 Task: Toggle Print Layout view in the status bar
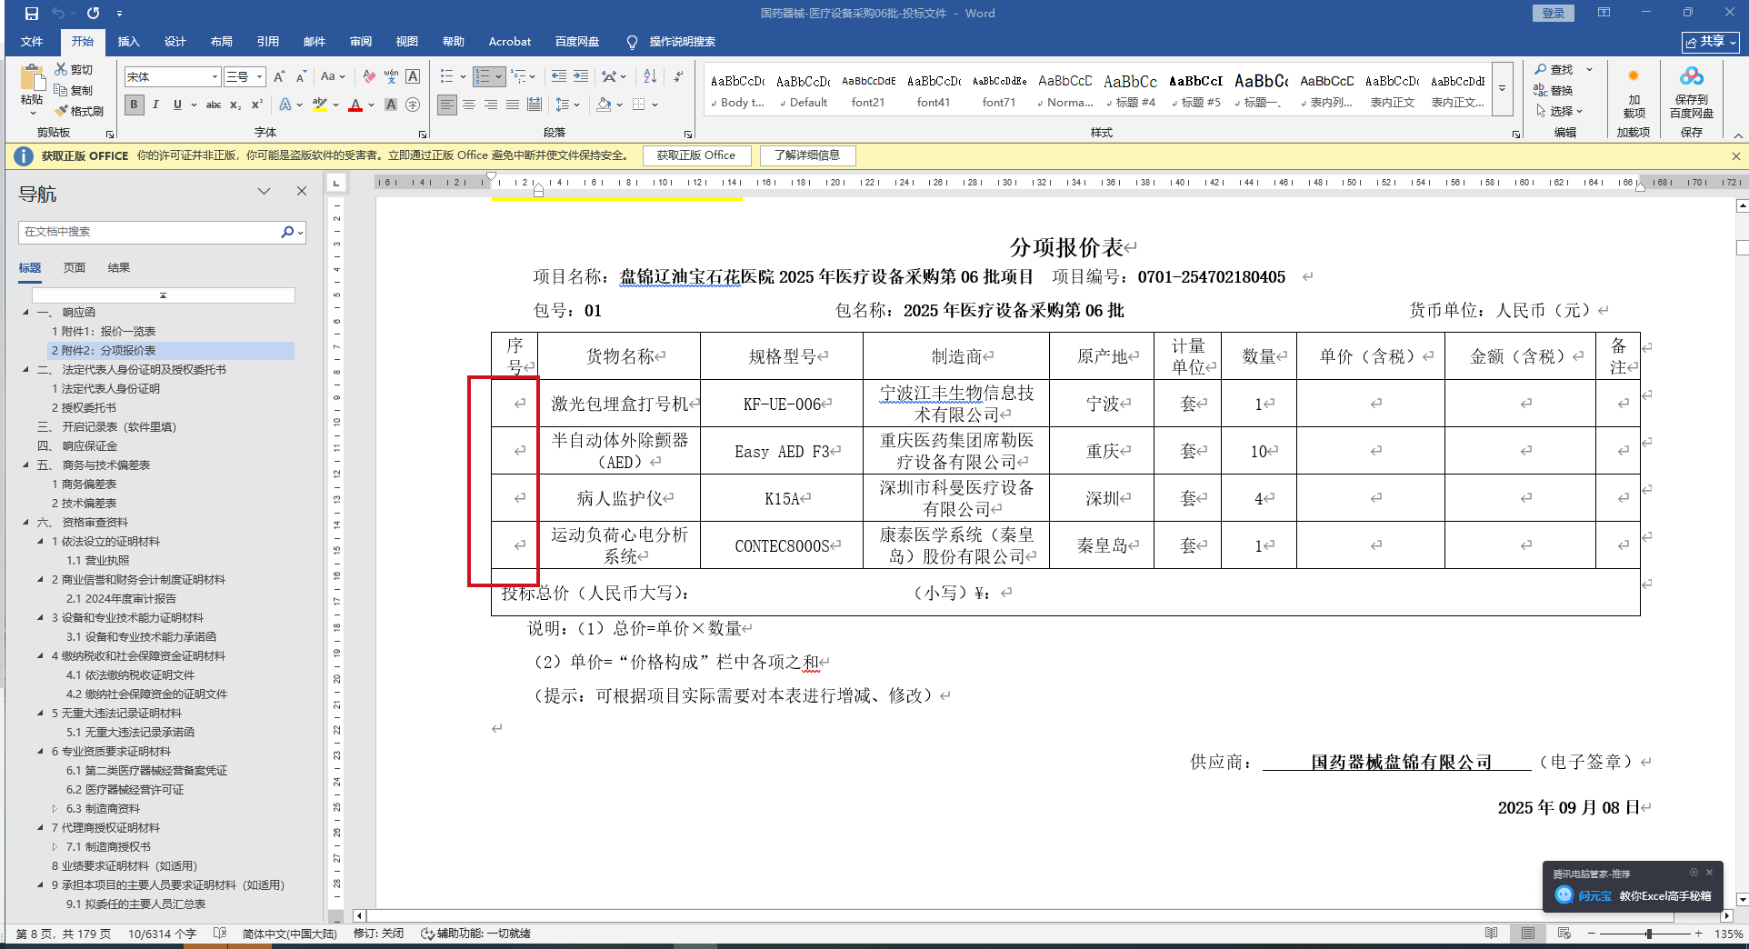click(x=1528, y=934)
